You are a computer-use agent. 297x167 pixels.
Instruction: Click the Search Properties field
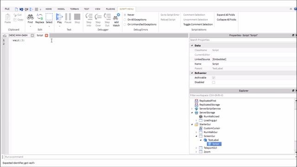(x=243, y=40)
